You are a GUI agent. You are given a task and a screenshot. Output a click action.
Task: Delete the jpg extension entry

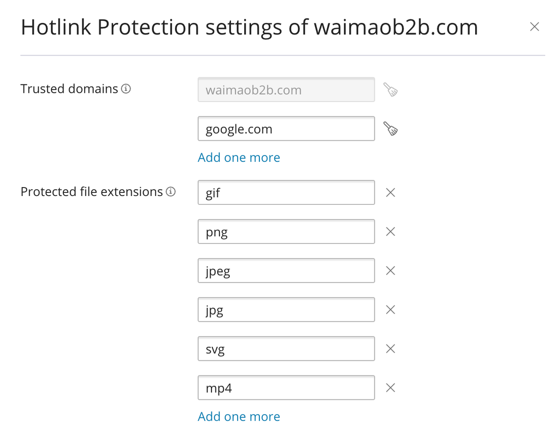click(390, 310)
